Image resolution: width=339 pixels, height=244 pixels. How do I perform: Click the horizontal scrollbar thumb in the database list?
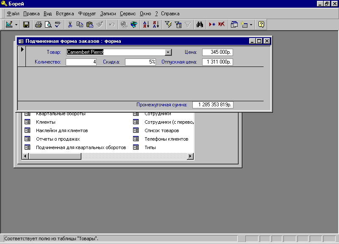click(55, 156)
